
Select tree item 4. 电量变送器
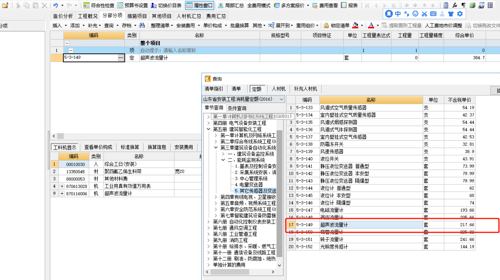[x=249, y=185]
